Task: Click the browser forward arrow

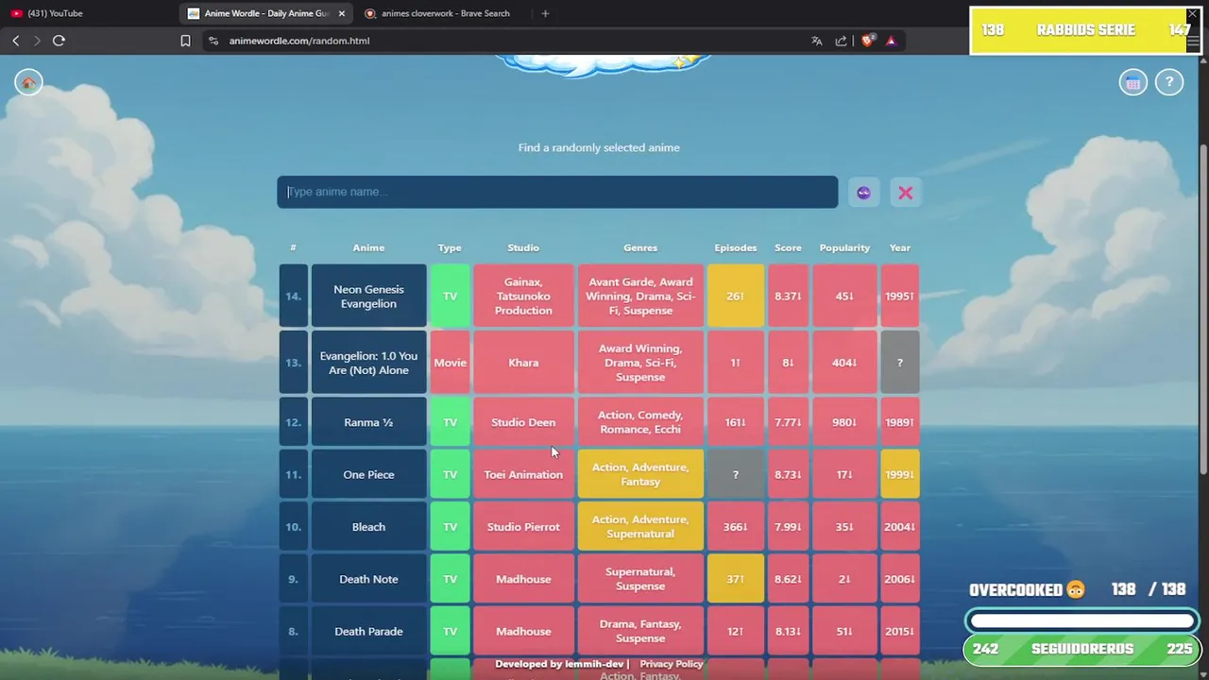Action: click(x=37, y=41)
